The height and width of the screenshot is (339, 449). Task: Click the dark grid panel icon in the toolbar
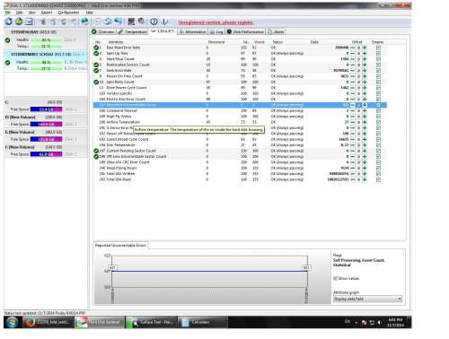(131, 22)
